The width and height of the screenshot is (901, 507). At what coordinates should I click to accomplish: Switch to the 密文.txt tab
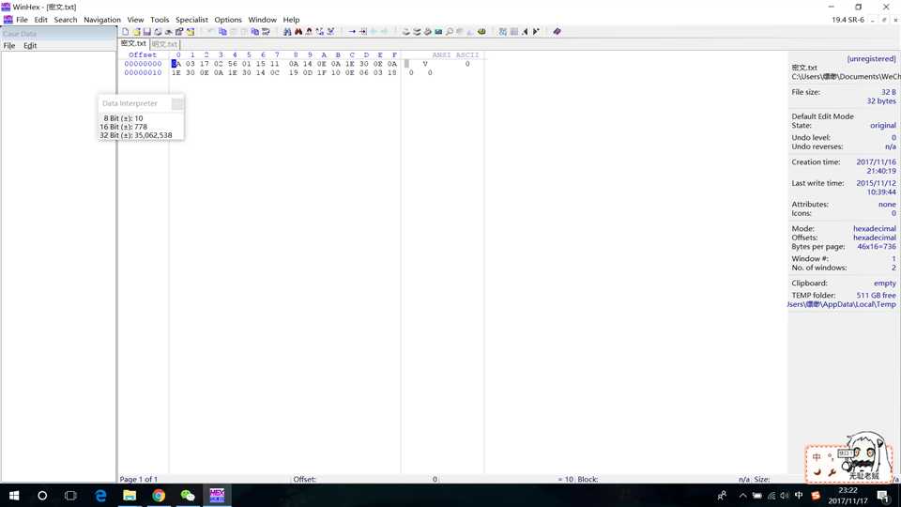(134, 44)
